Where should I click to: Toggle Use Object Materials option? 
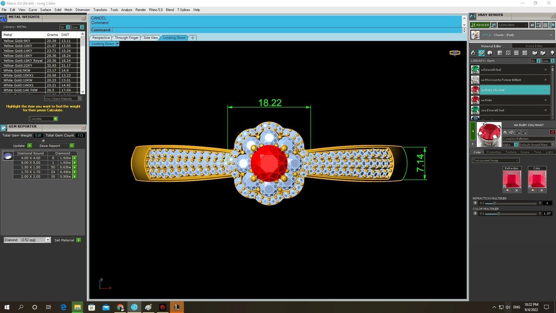(x=63, y=99)
